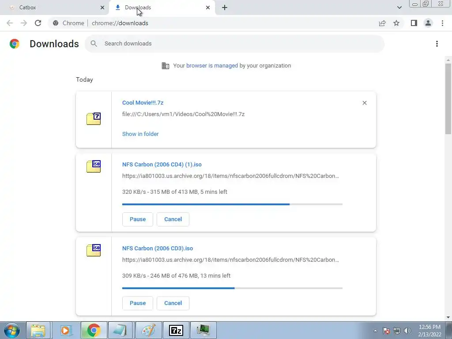Click the iso file icon for NFS Carbon CD3
This screenshot has height=339, width=452.
pyautogui.click(x=94, y=250)
